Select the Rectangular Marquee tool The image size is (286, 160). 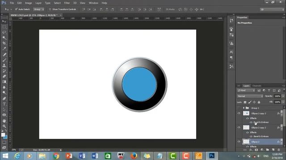click(x=4, y=27)
